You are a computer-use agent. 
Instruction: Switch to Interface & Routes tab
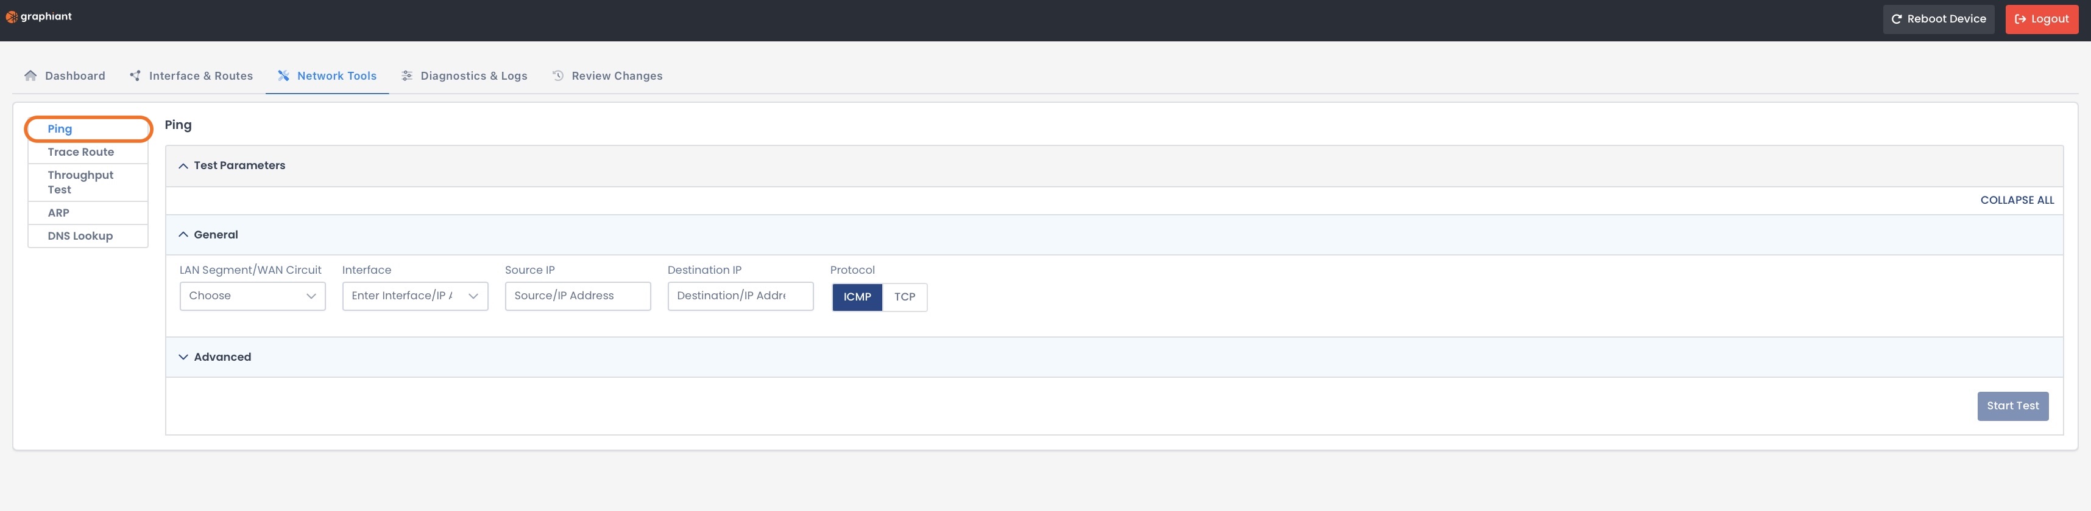pyautogui.click(x=191, y=75)
